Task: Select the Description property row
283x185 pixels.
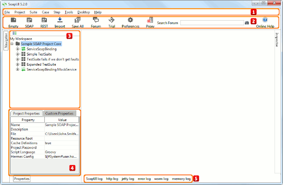Action: click(x=45, y=129)
